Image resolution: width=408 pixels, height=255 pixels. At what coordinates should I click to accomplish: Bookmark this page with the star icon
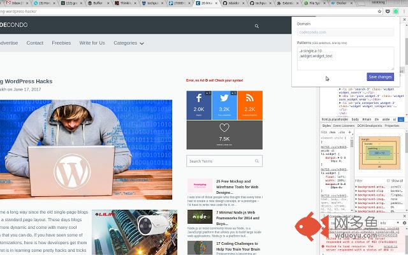coord(379,11)
